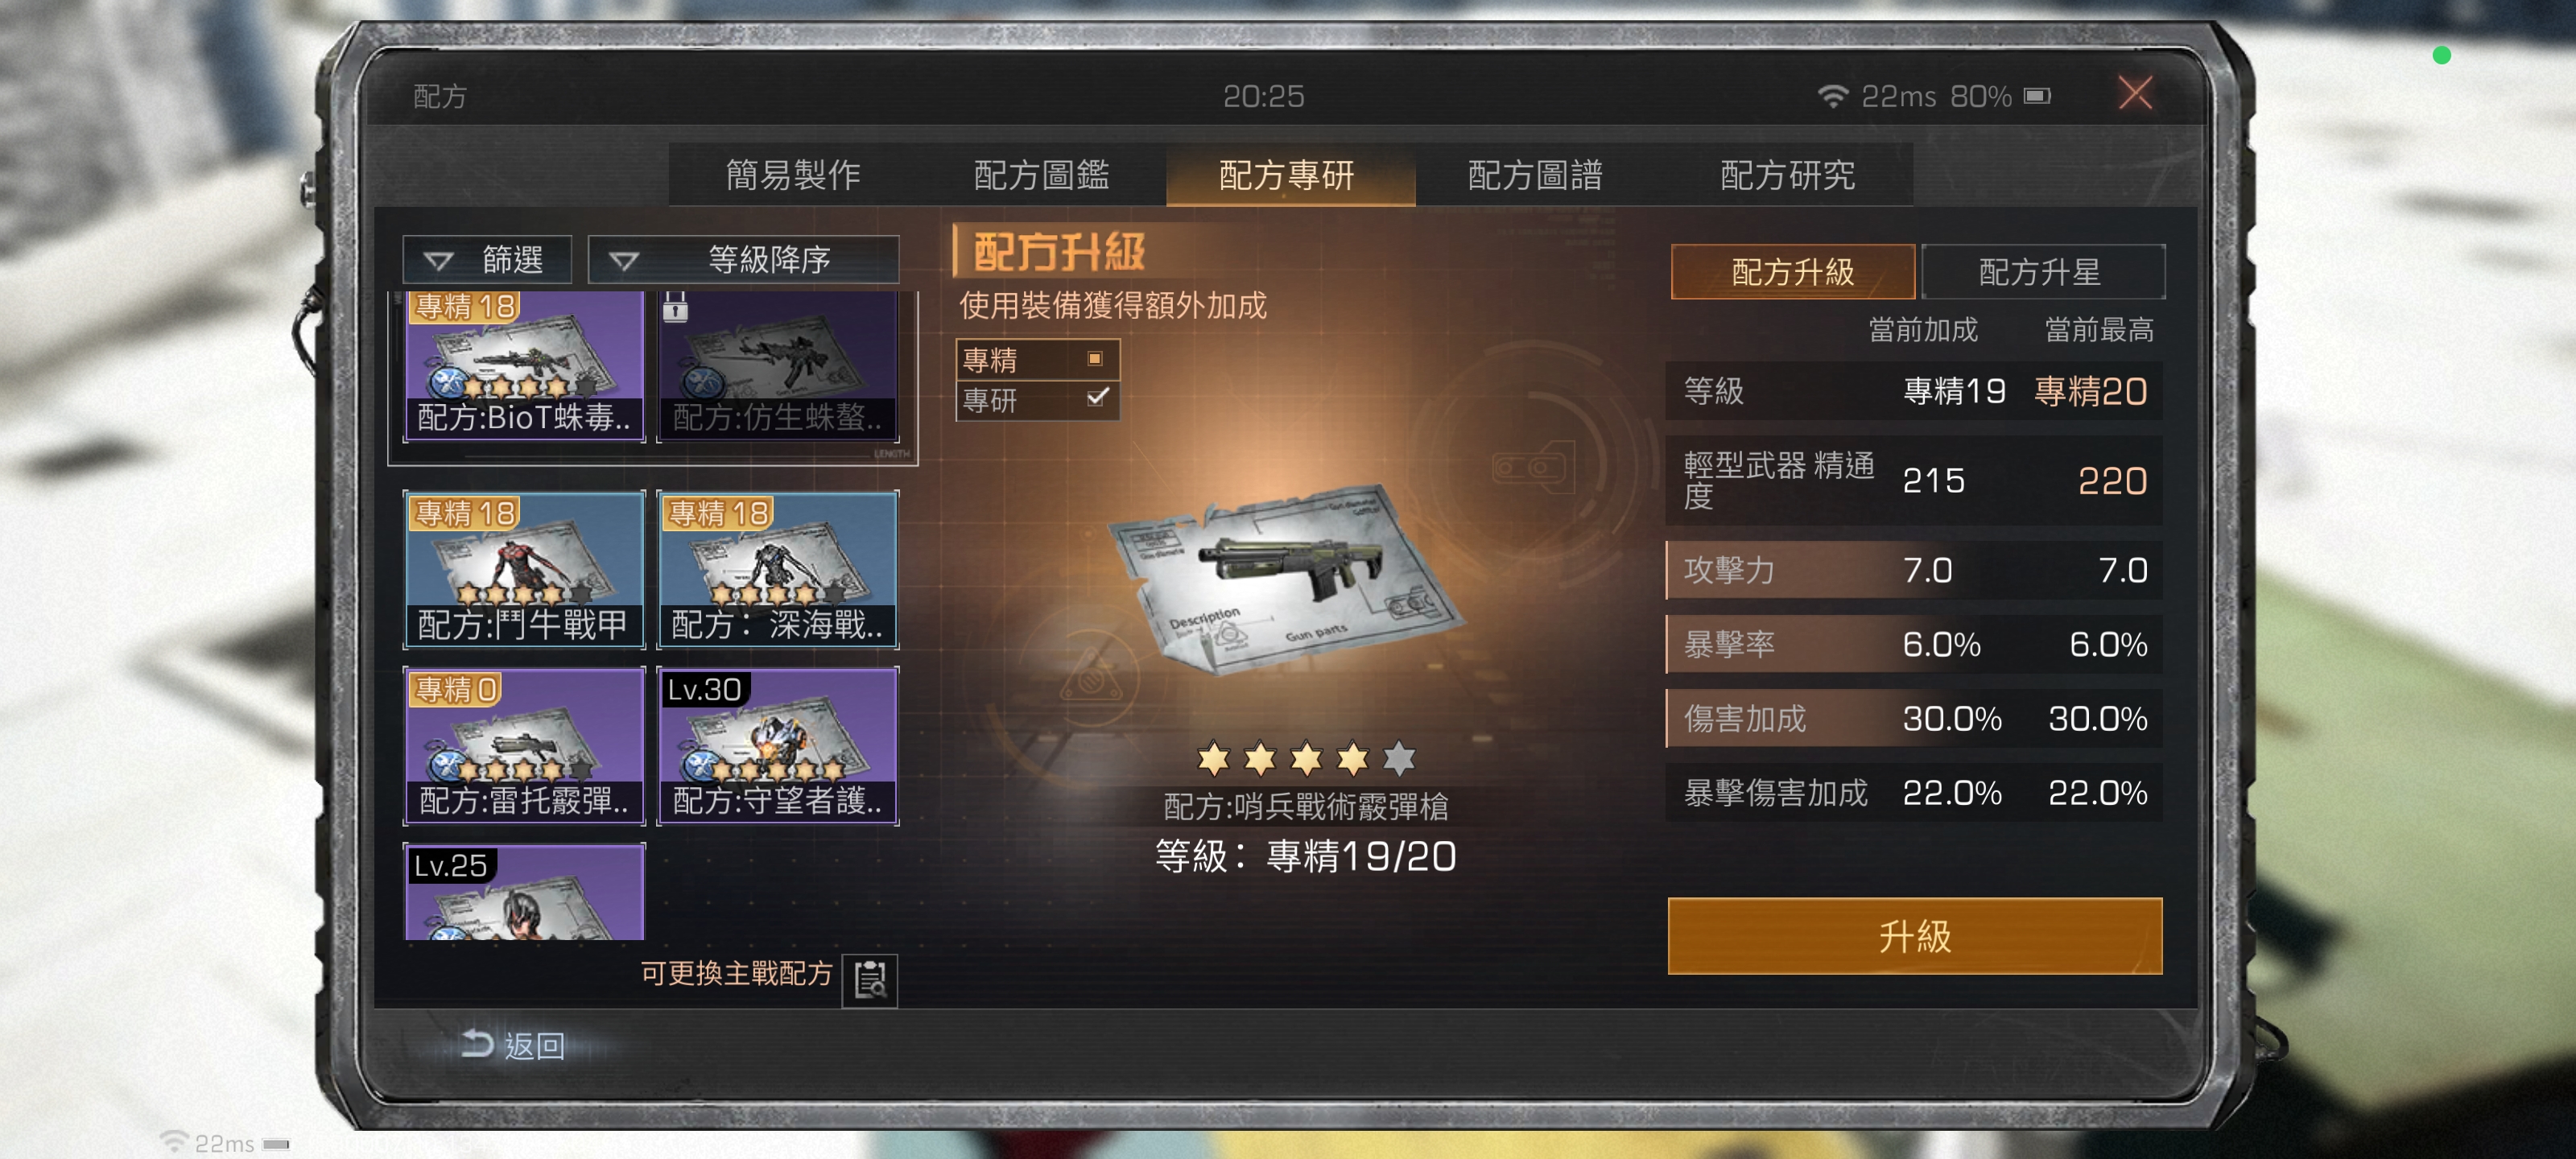
Task: Switch to the 配方研究 tab
Action: [1786, 175]
